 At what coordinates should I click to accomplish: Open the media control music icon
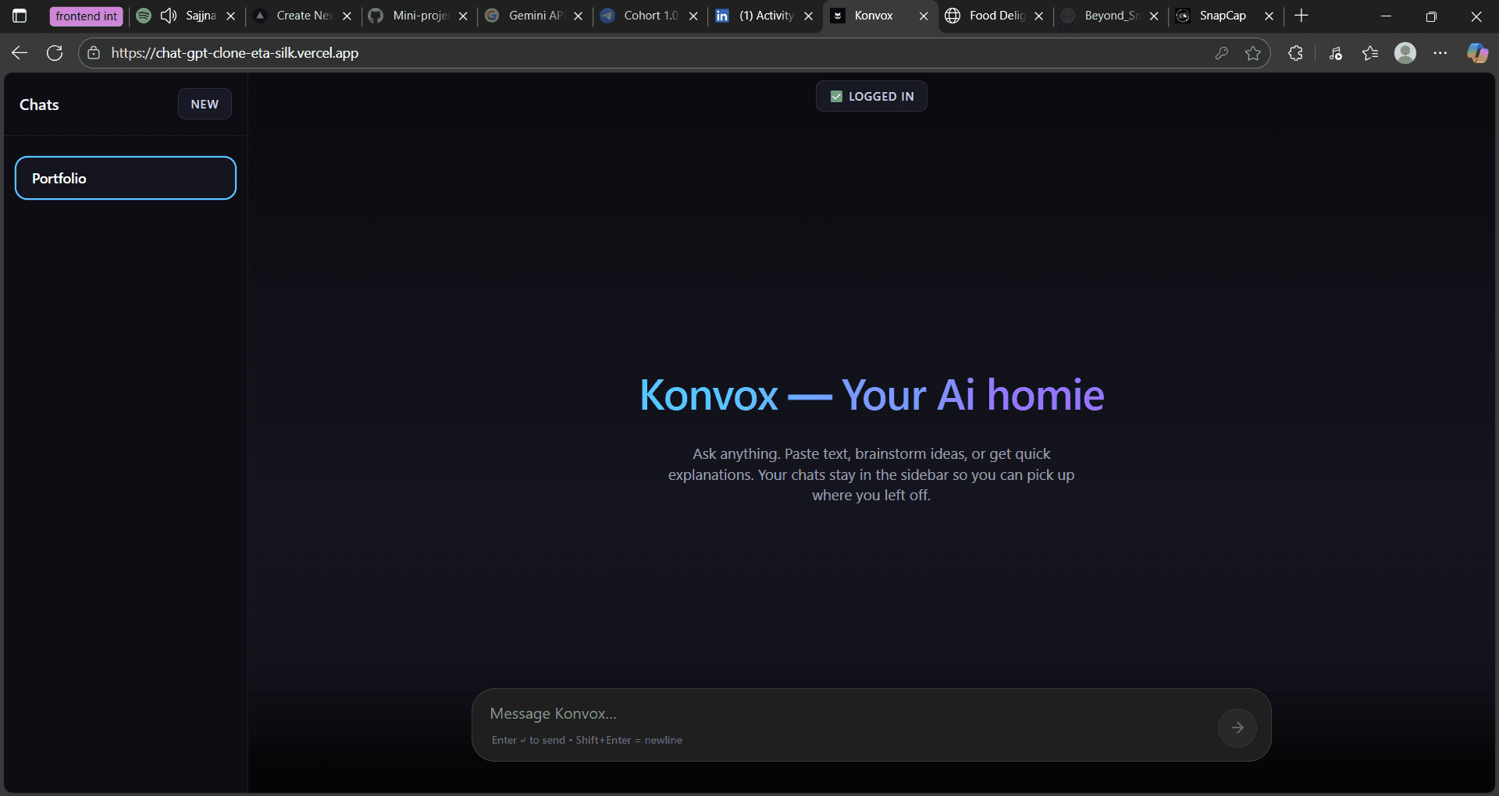point(1336,53)
